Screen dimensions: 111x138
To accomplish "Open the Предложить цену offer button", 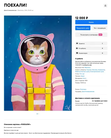I will [x=83, y=28].
